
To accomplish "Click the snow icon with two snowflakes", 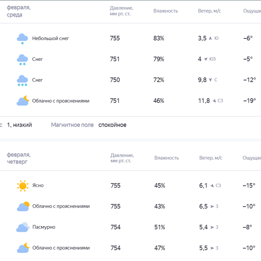I will tap(22, 59).
